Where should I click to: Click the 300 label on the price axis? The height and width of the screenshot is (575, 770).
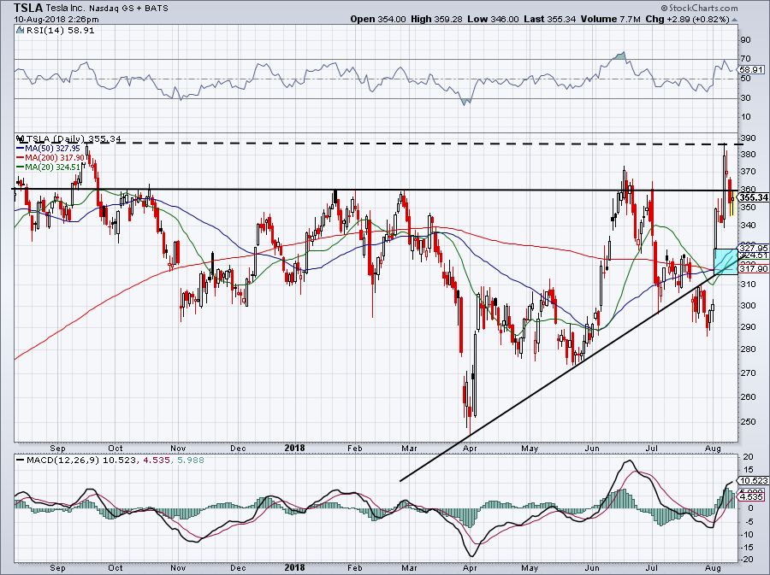[x=749, y=305]
